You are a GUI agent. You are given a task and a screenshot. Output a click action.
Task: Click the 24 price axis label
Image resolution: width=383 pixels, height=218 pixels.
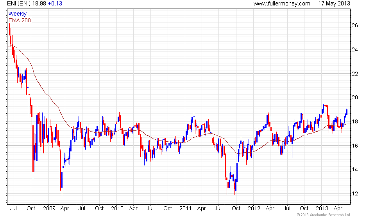coord(355,49)
